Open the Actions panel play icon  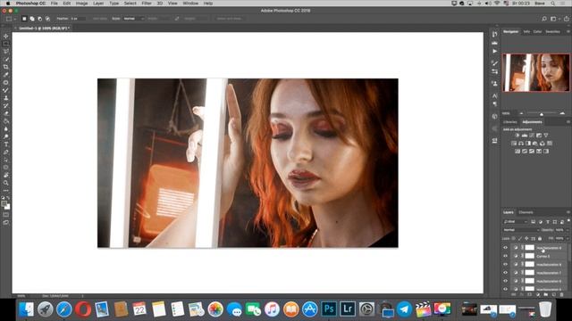[494, 52]
